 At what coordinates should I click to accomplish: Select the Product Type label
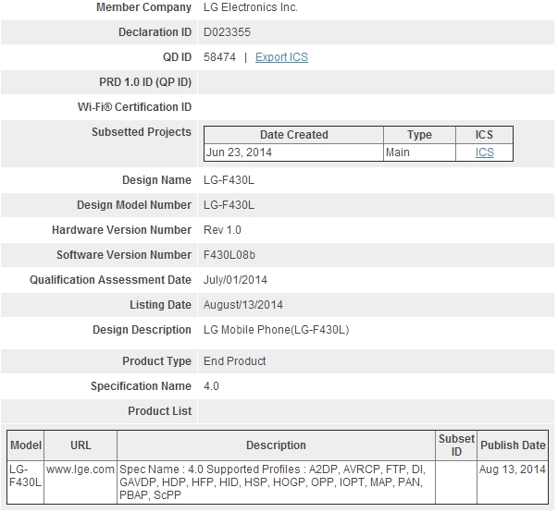point(156,361)
